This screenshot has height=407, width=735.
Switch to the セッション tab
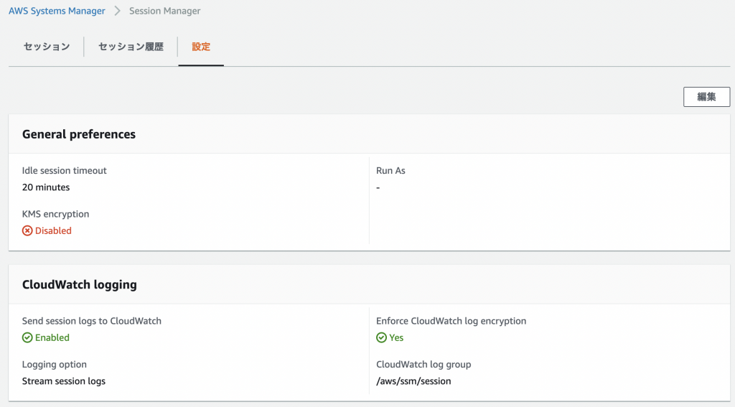47,47
